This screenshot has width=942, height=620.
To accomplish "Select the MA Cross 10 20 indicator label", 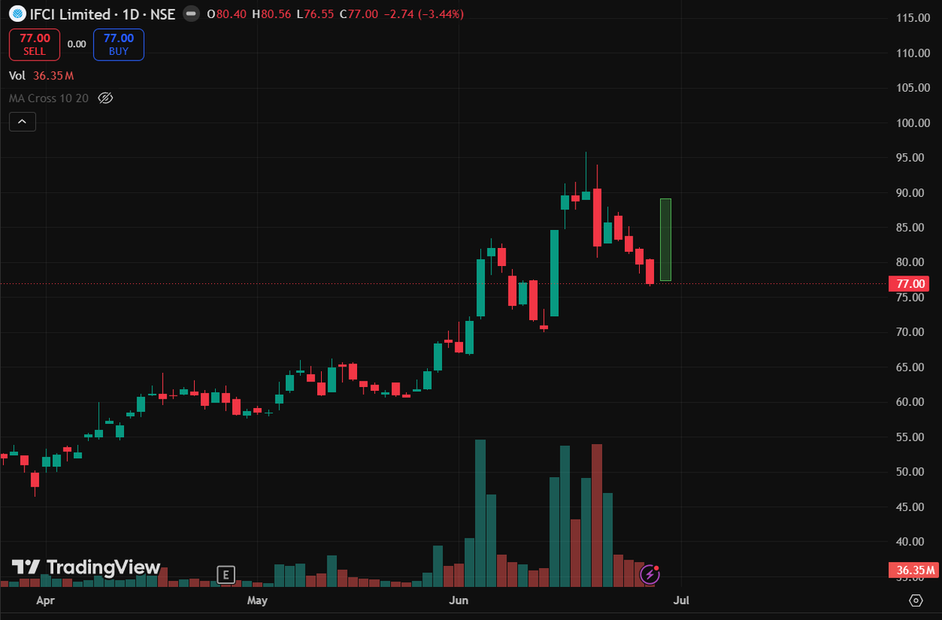I will coord(49,98).
